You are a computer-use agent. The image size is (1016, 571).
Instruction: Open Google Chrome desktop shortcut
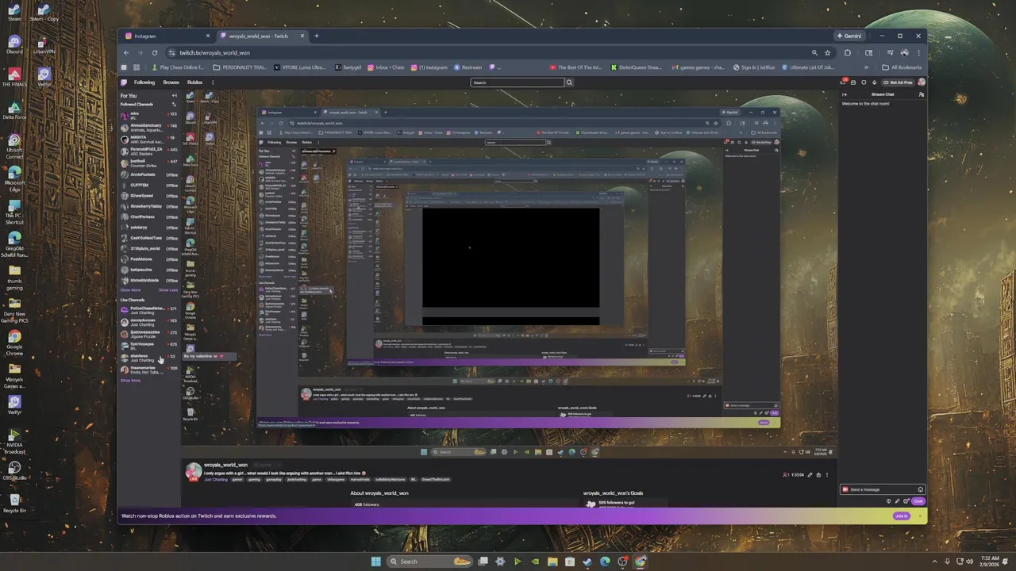pyautogui.click(x=14, y=343)
